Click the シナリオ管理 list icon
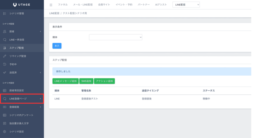The image size is (257, 138). coord(5,13)
